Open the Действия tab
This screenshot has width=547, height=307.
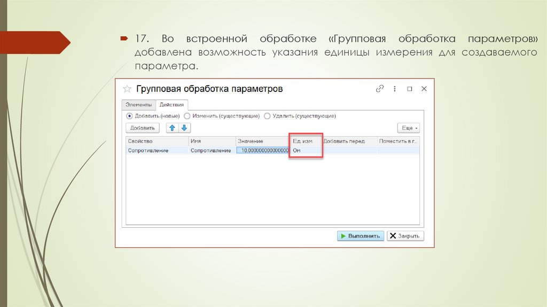click(x=172, y=105)
